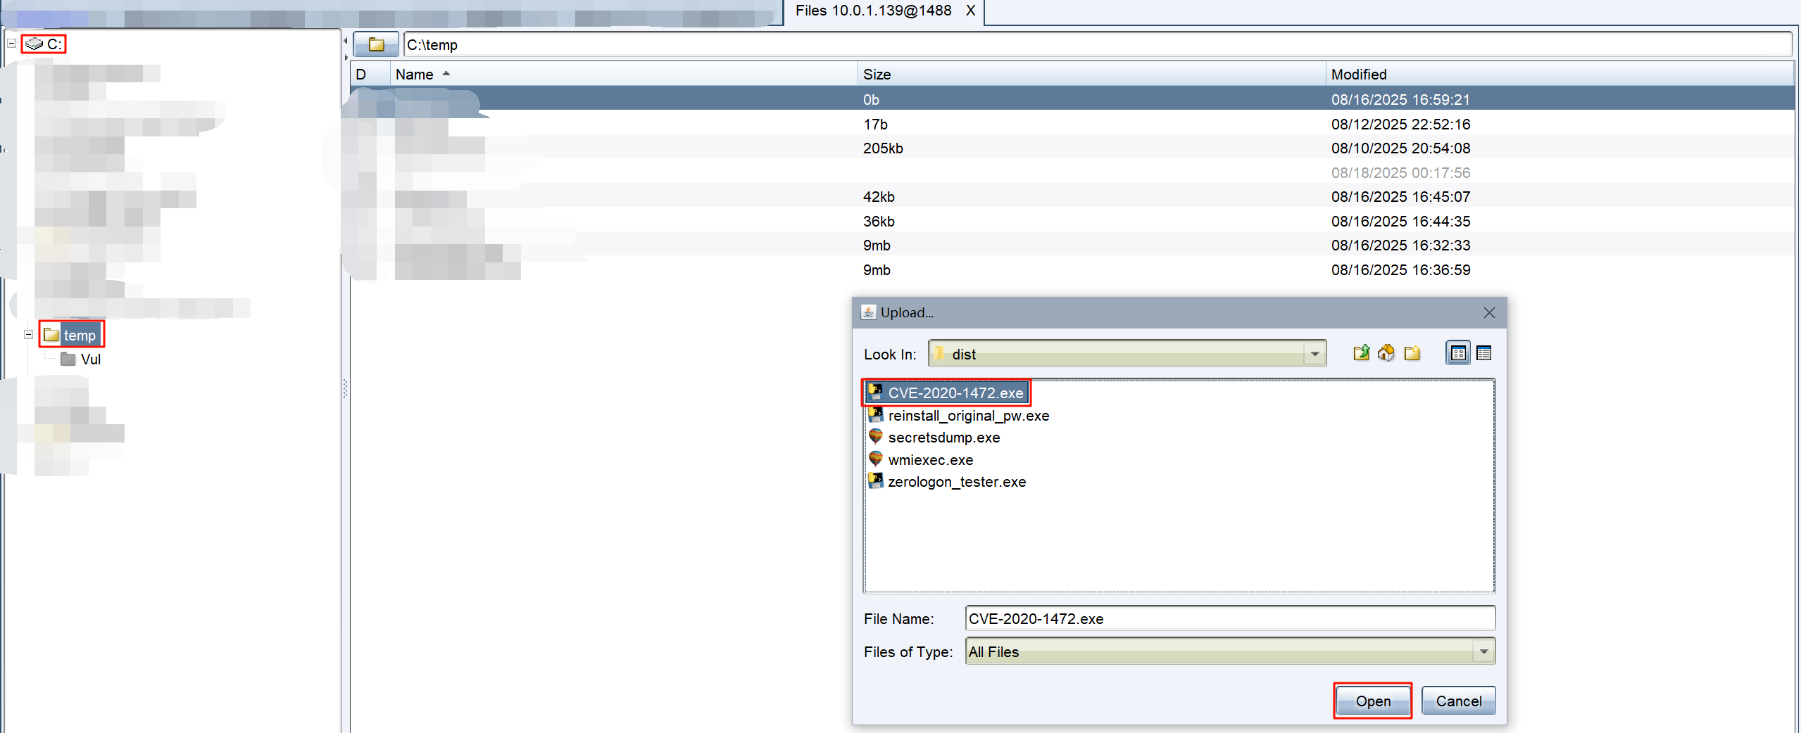Open the Look In dropdown
This screenshot has width=1801, height=733.
(1314, 354)
